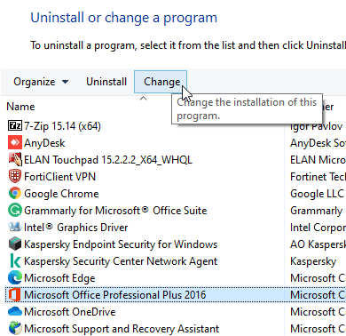Click publisher ELAN Micro cell

[x=318, y=160]
